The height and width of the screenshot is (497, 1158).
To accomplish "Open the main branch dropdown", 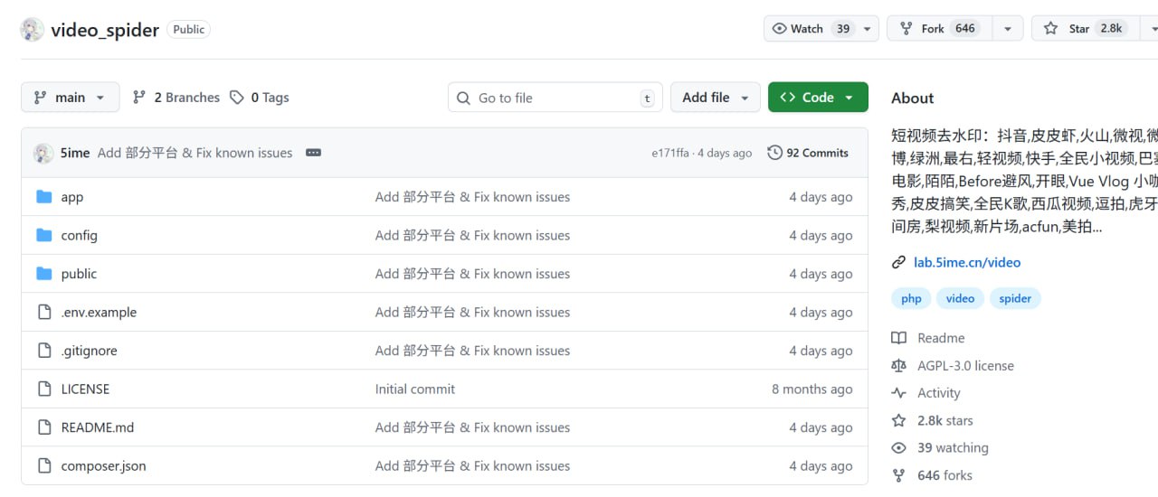I will (x=71, y=98).
